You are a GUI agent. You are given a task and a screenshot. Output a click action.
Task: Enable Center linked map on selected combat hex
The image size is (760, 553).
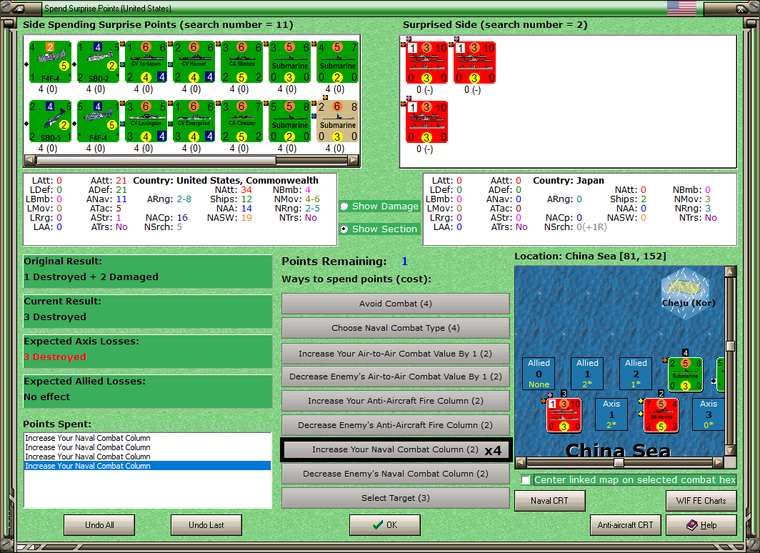click(x=526, y=480)
